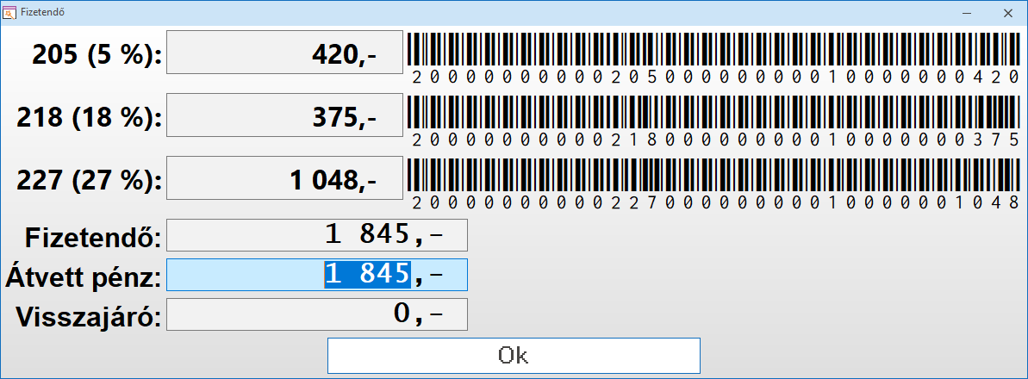Viewport: 1028px width, 379px height.
Task: Click the Fizetendő title bar text
Action: point(42,12)
